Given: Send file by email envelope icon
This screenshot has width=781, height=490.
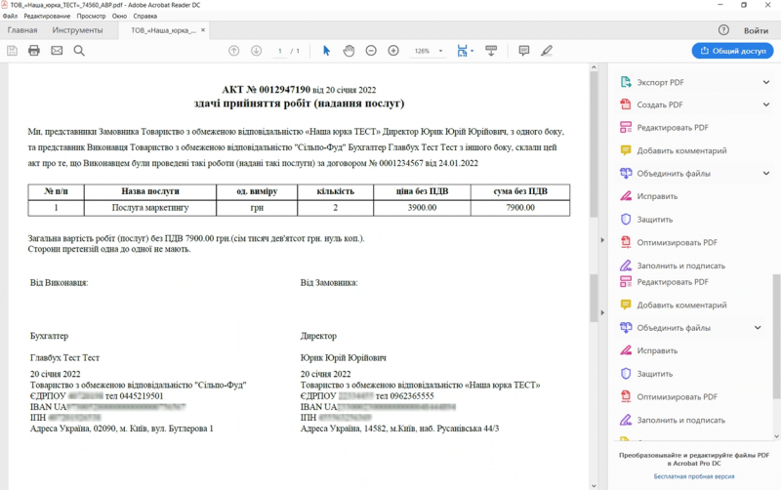Looking at the screenshot, I should click(x=57, y=51).
